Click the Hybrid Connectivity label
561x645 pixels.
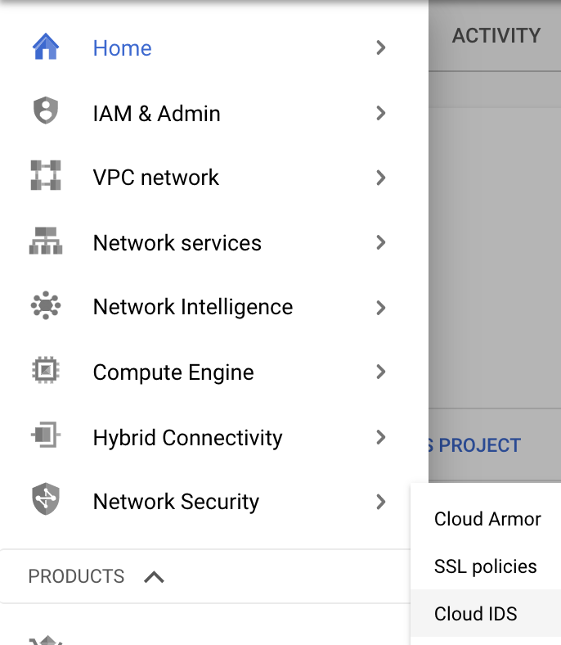pyautogui.click(x=187, y=438)
